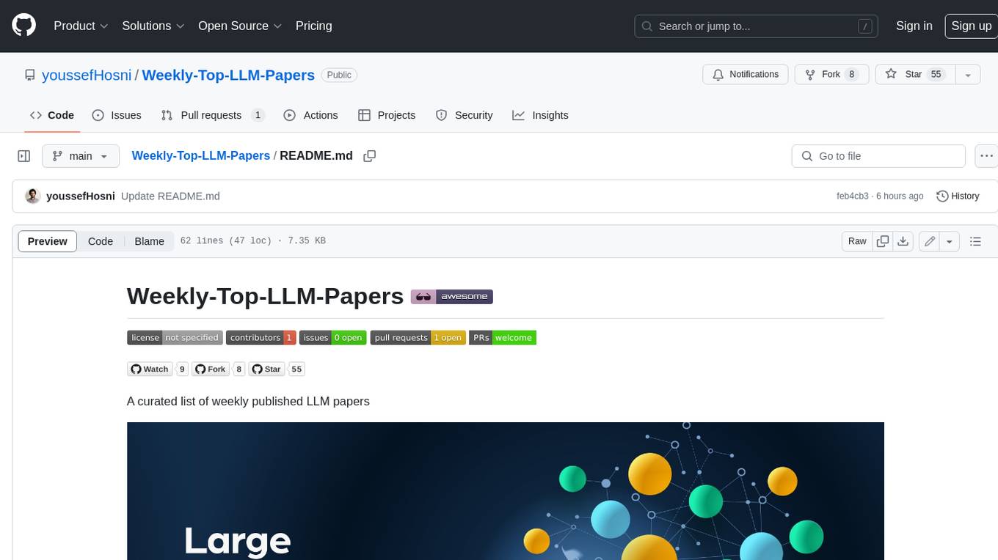Click the Notifications bell button

(746, 75)
